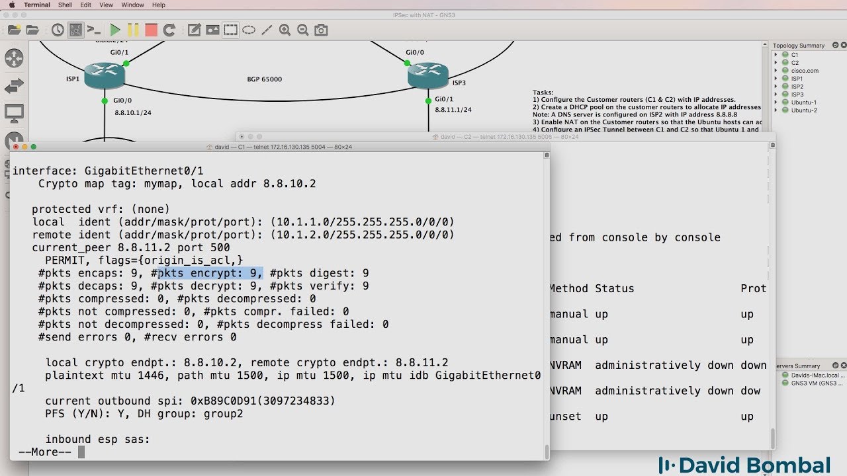The height and width of the screenshot is (476, 847).
Task: Browse routers in the device sidebar
Action: tap(14, 58)
